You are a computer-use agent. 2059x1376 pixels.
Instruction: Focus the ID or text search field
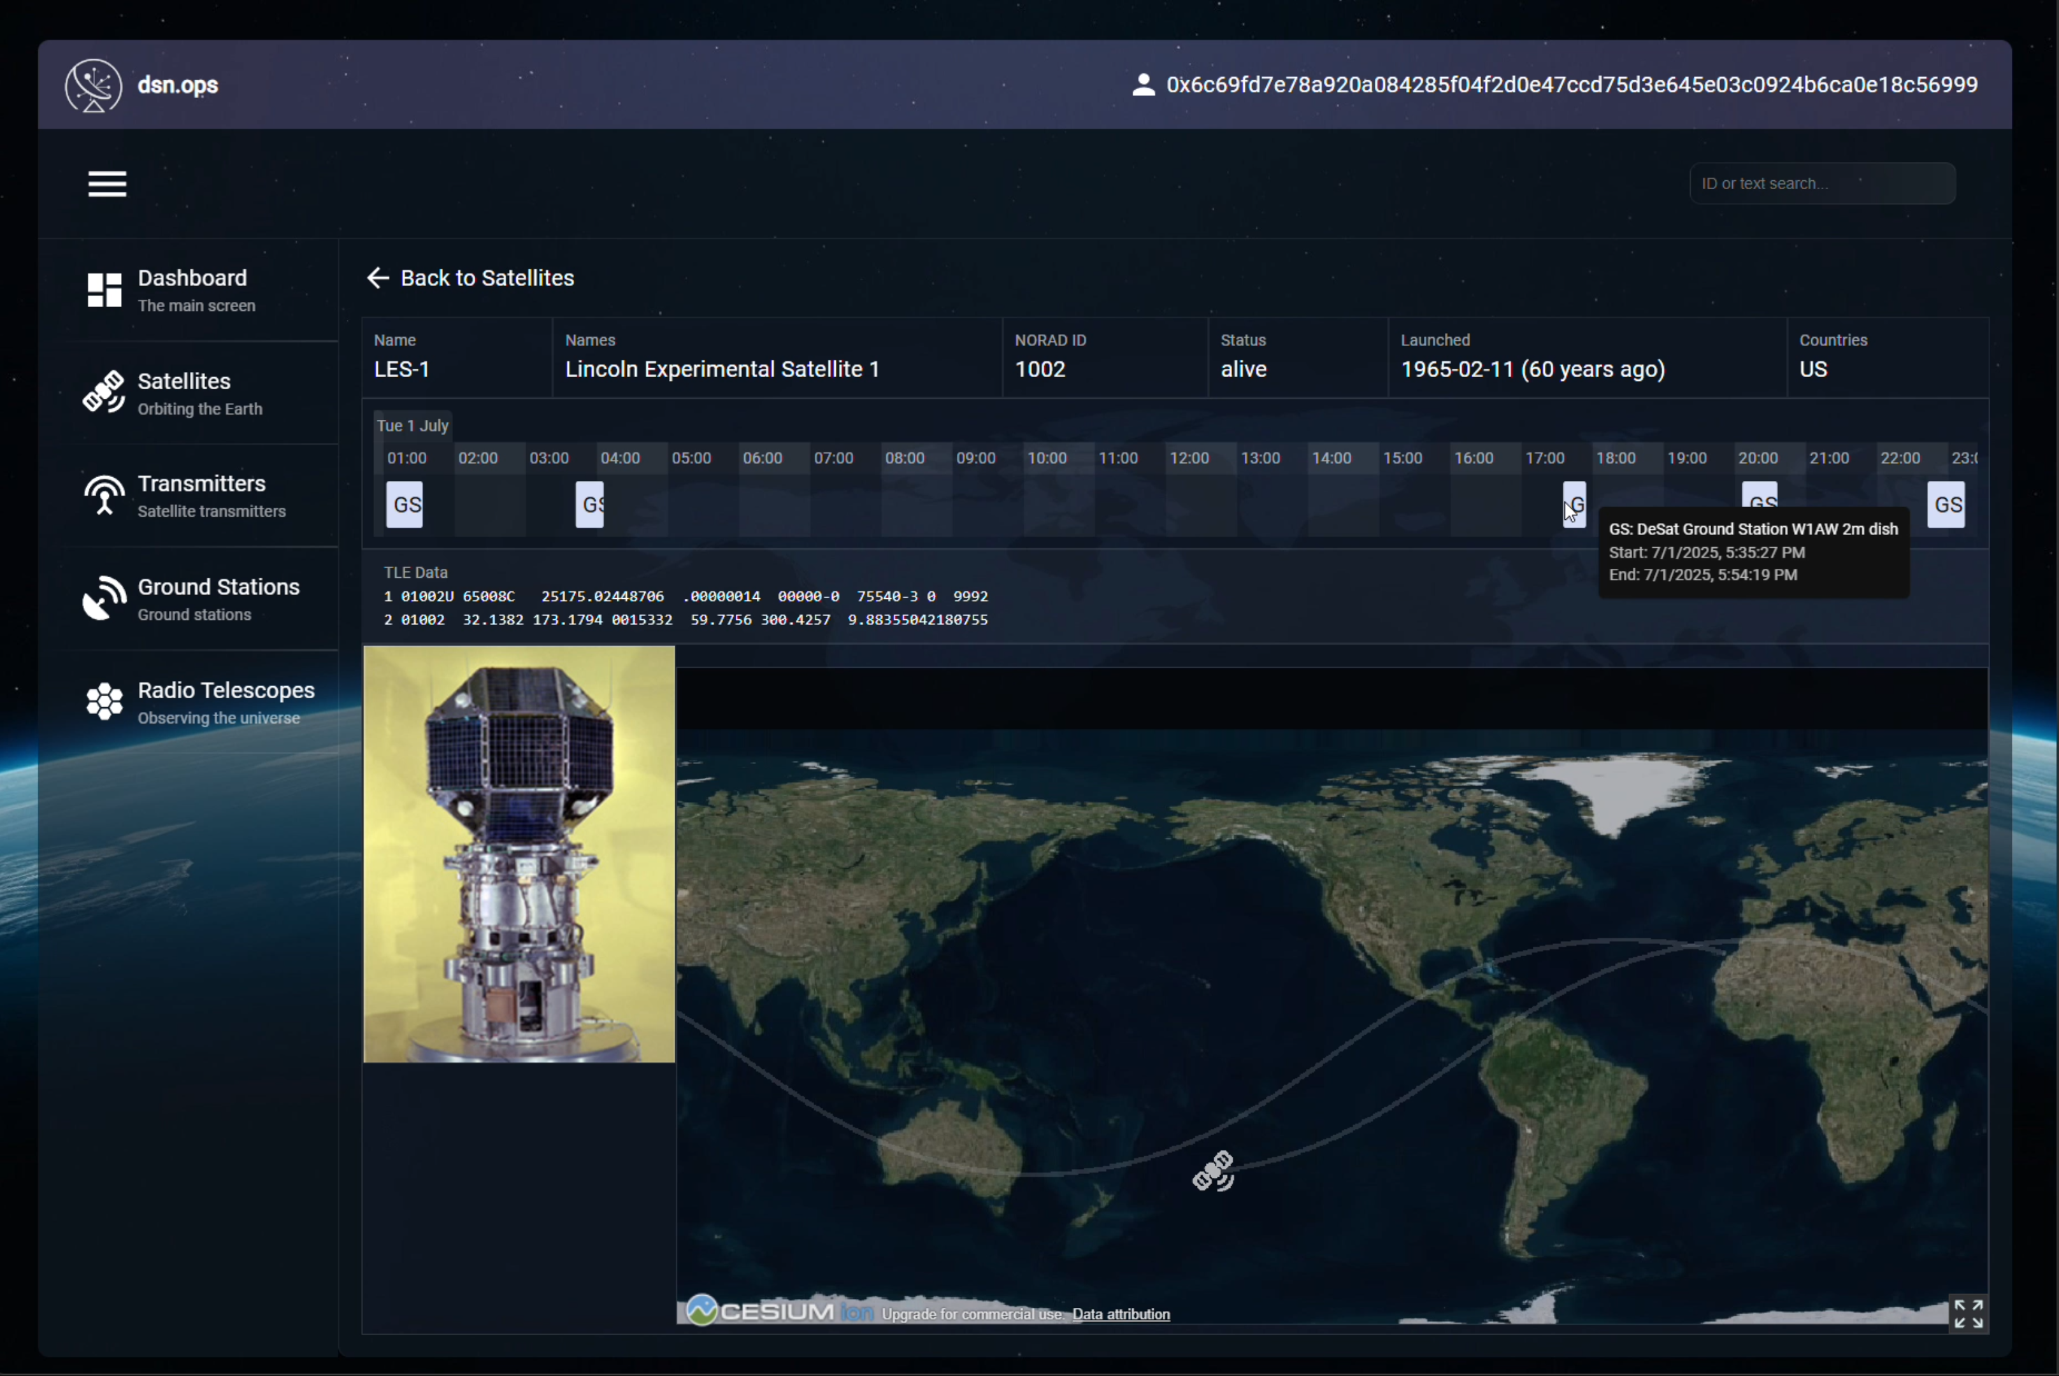click(1822, 183)
